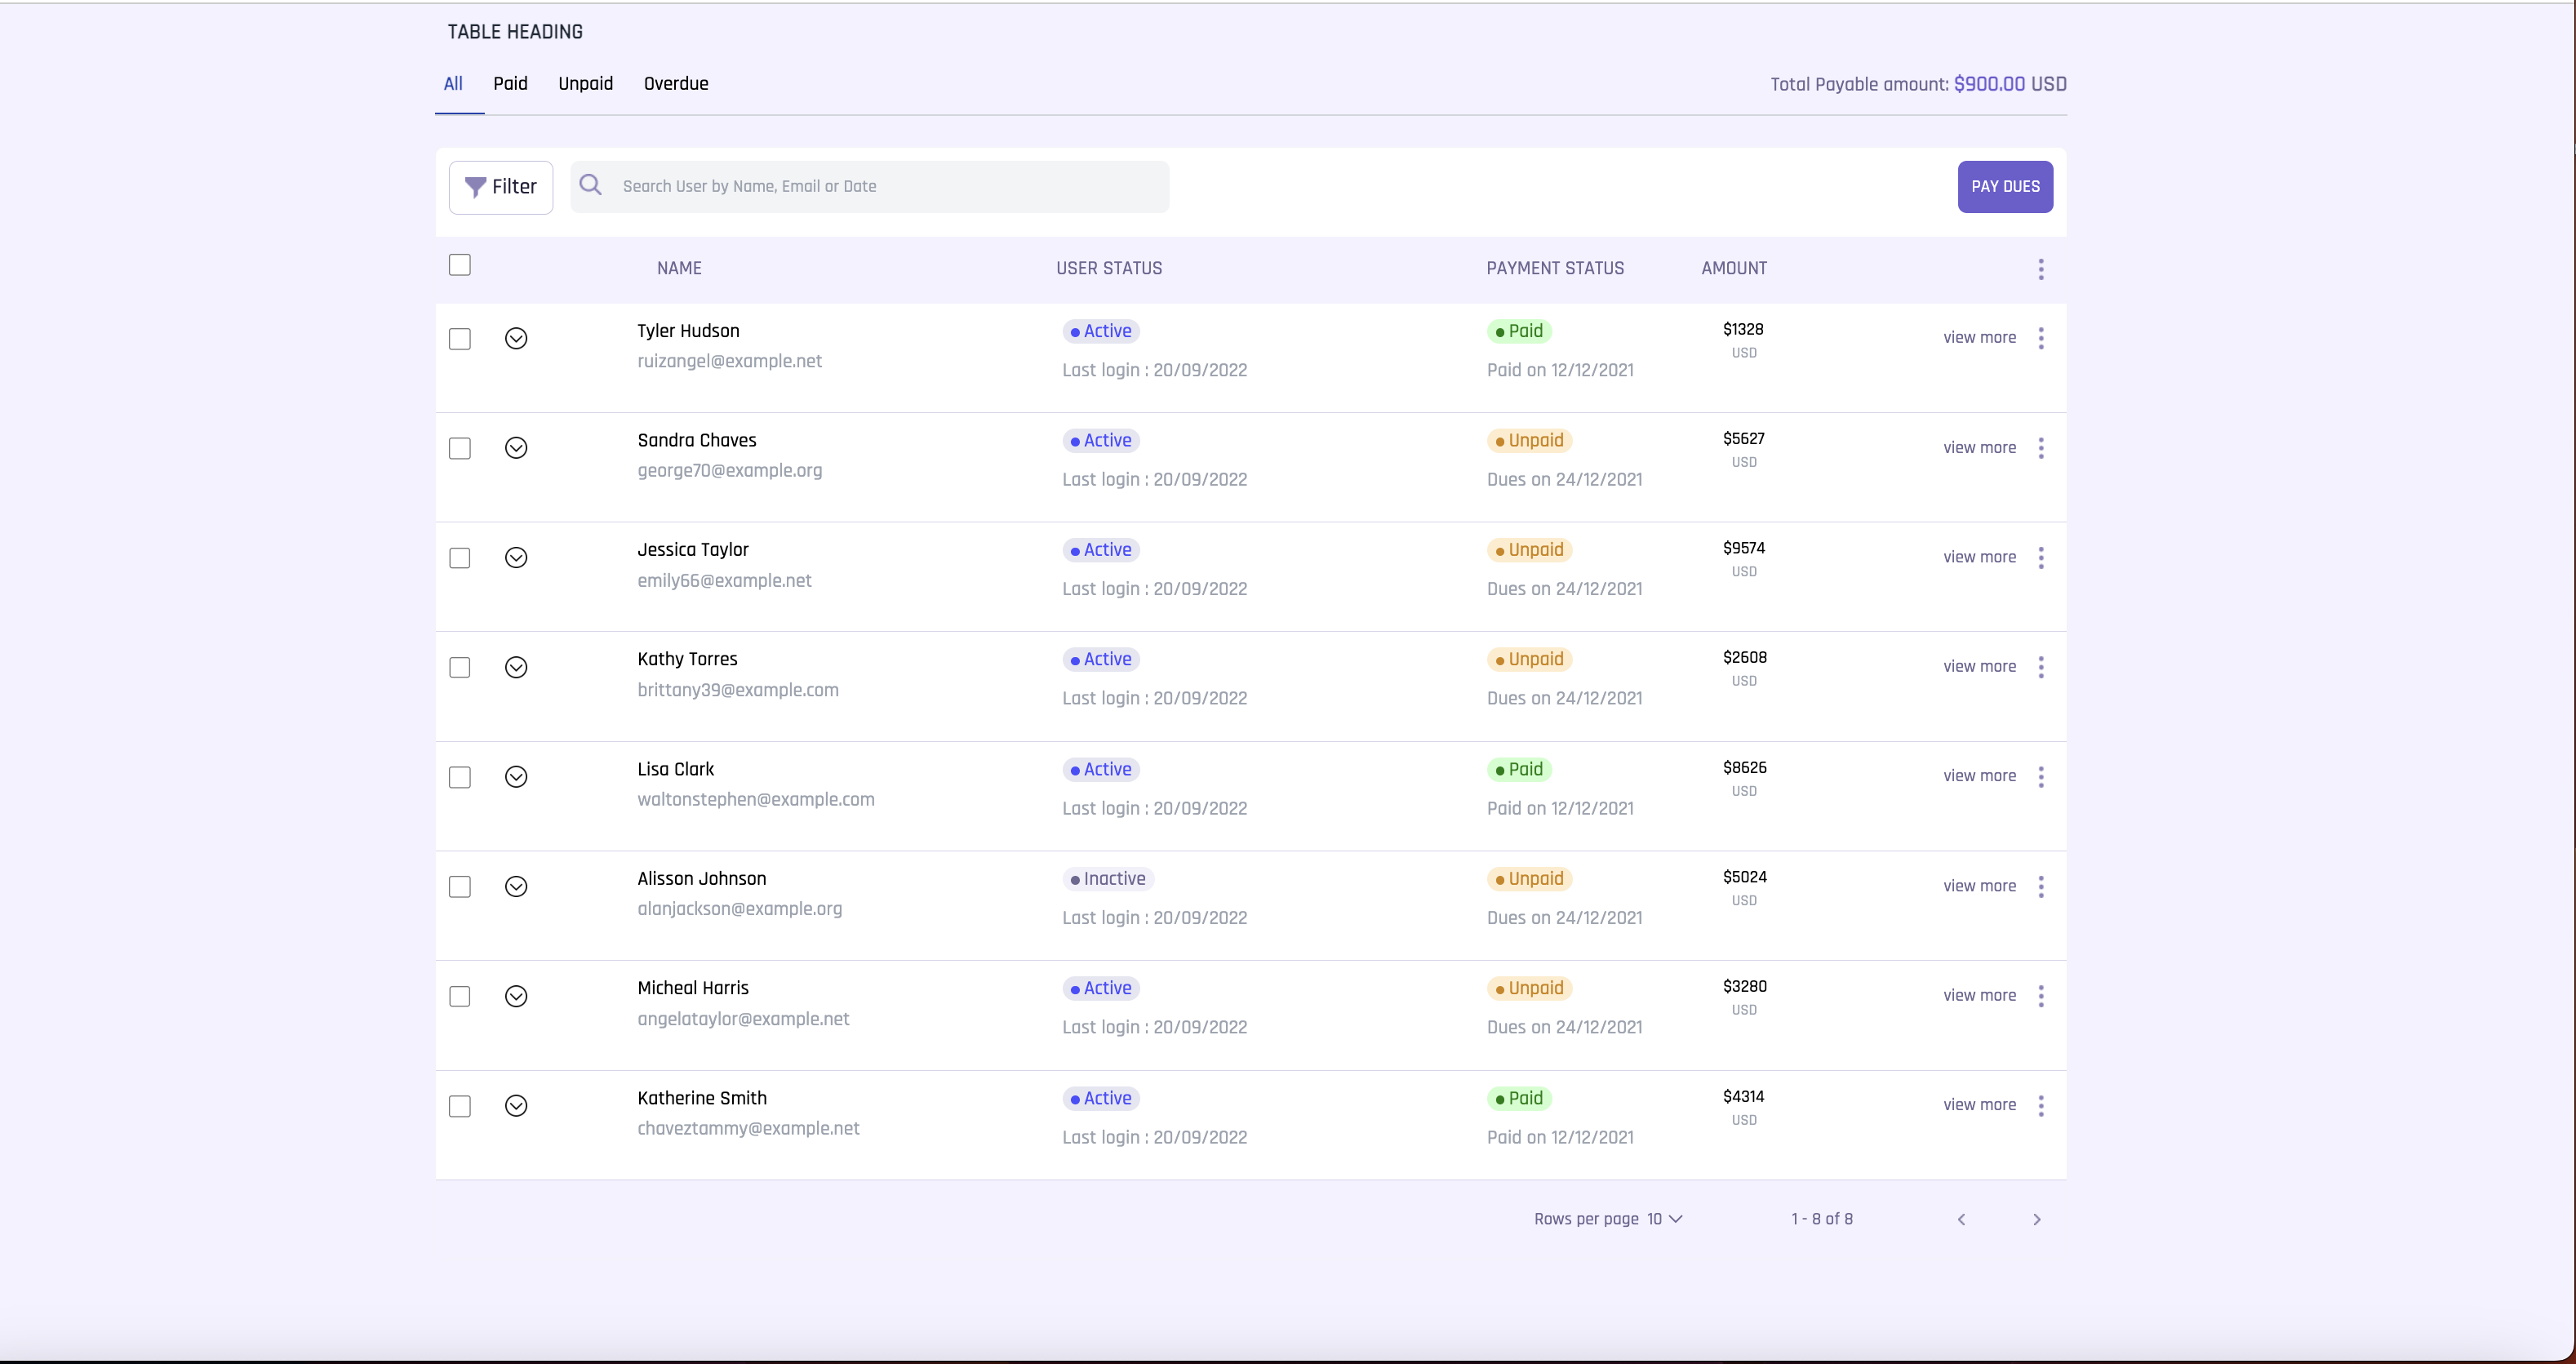Open kebab menu for Jessica Taylor row

[x=2041, y=557]
